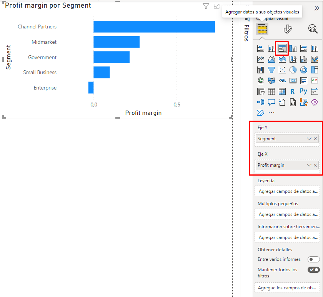Click the Channel Partners bar
Image resolution: width=323 pixels, height=297 pixels.
[x=154, y=27]
